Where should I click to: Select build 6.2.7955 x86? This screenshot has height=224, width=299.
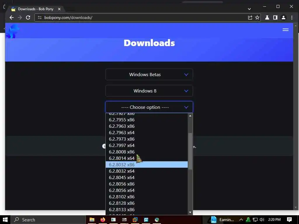click(x=147, y=120)
